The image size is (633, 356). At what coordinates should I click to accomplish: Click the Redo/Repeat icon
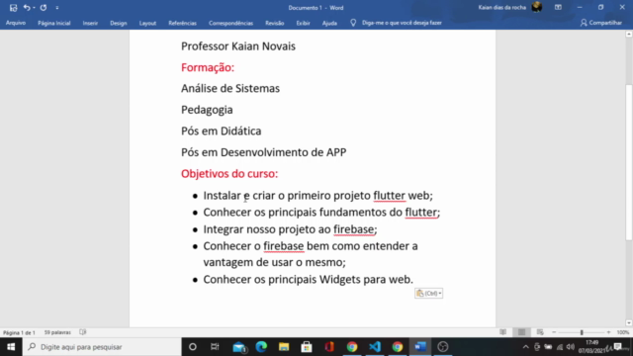44,8
